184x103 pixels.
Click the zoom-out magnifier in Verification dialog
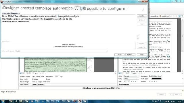tap(138, 38)
